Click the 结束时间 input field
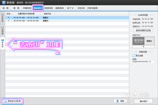 (148, 23)
